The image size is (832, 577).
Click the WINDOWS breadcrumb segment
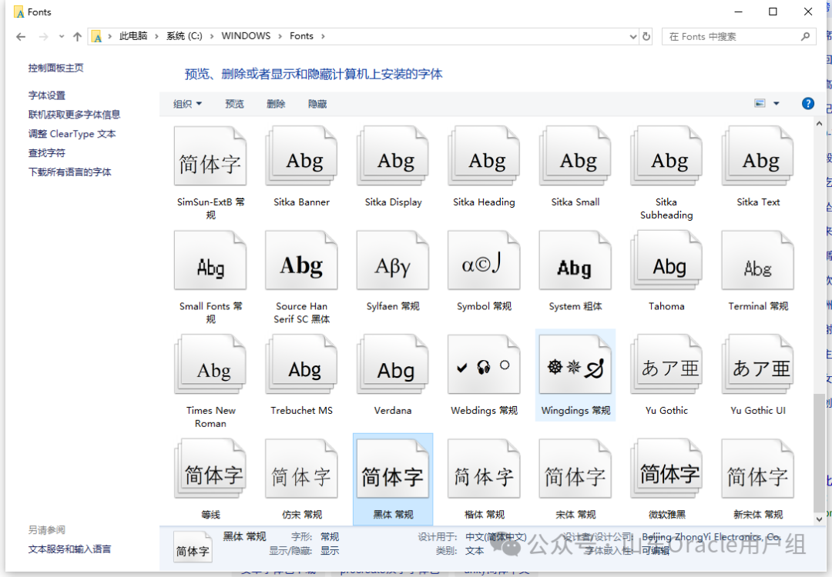246,36
